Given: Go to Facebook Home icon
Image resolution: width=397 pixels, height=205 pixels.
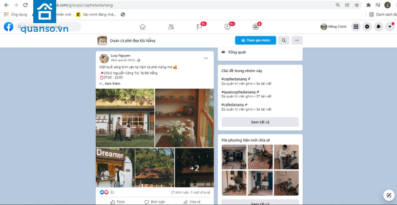Looking at the screenshot, I should coord(142,27).
